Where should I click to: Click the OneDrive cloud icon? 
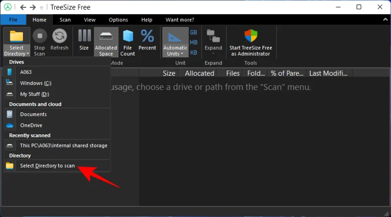pos(10,126)
